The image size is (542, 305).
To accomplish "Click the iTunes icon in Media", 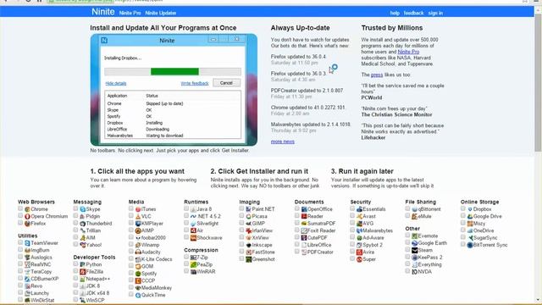I will pyautogui.click(x=138, y=209).
